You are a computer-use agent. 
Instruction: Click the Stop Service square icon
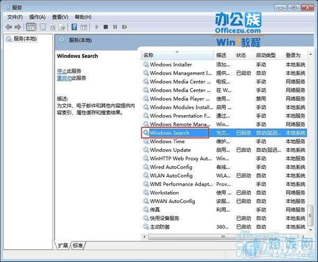(x=105, y=27)
